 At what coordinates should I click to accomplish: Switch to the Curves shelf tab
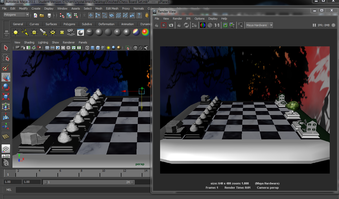coord(34,24)
